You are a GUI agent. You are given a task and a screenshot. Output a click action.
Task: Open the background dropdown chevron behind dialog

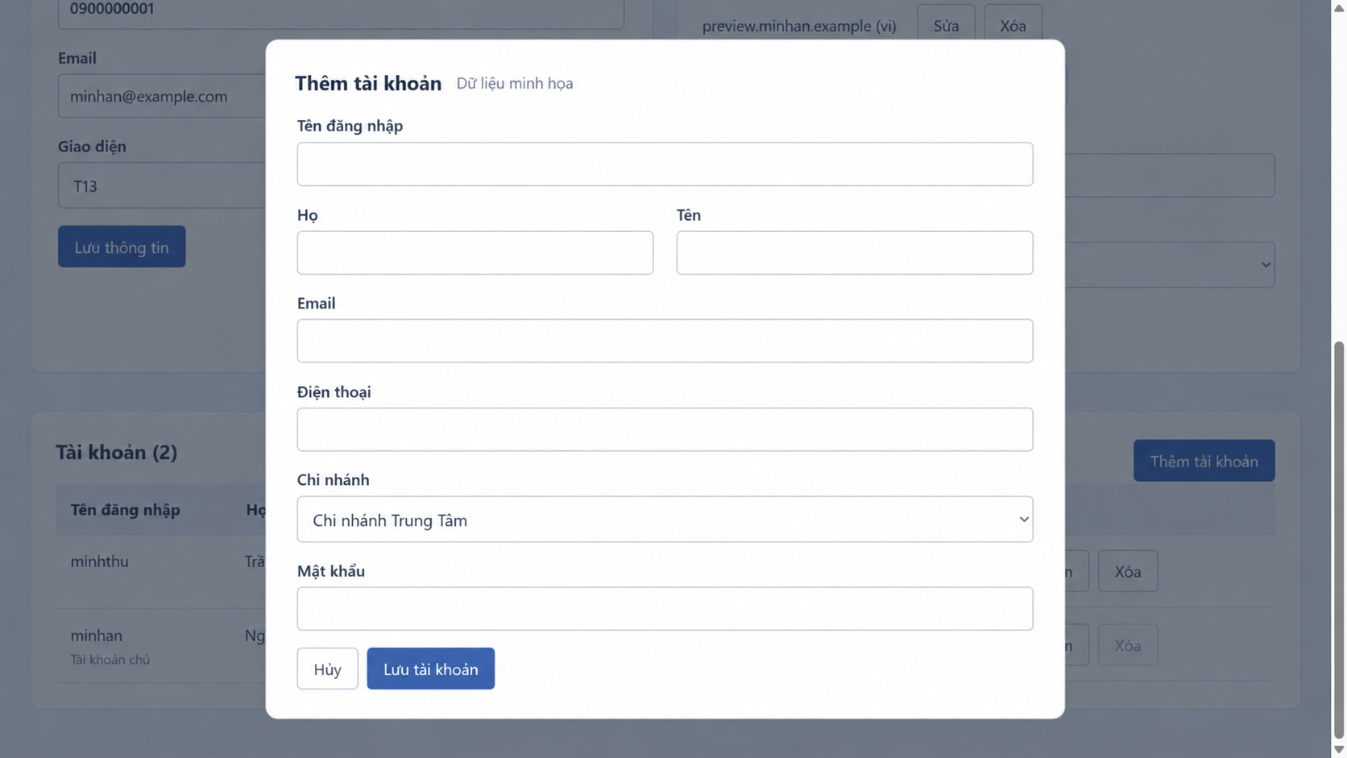[x=1266, y=265]
